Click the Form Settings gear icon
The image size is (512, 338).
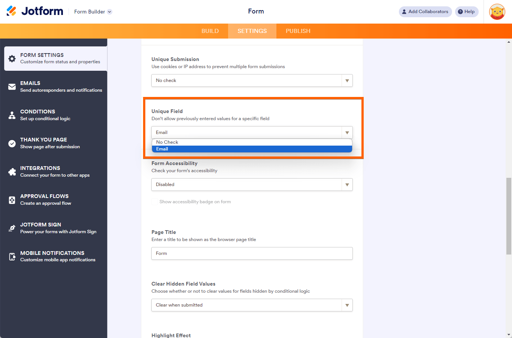[x=12, y=59]
